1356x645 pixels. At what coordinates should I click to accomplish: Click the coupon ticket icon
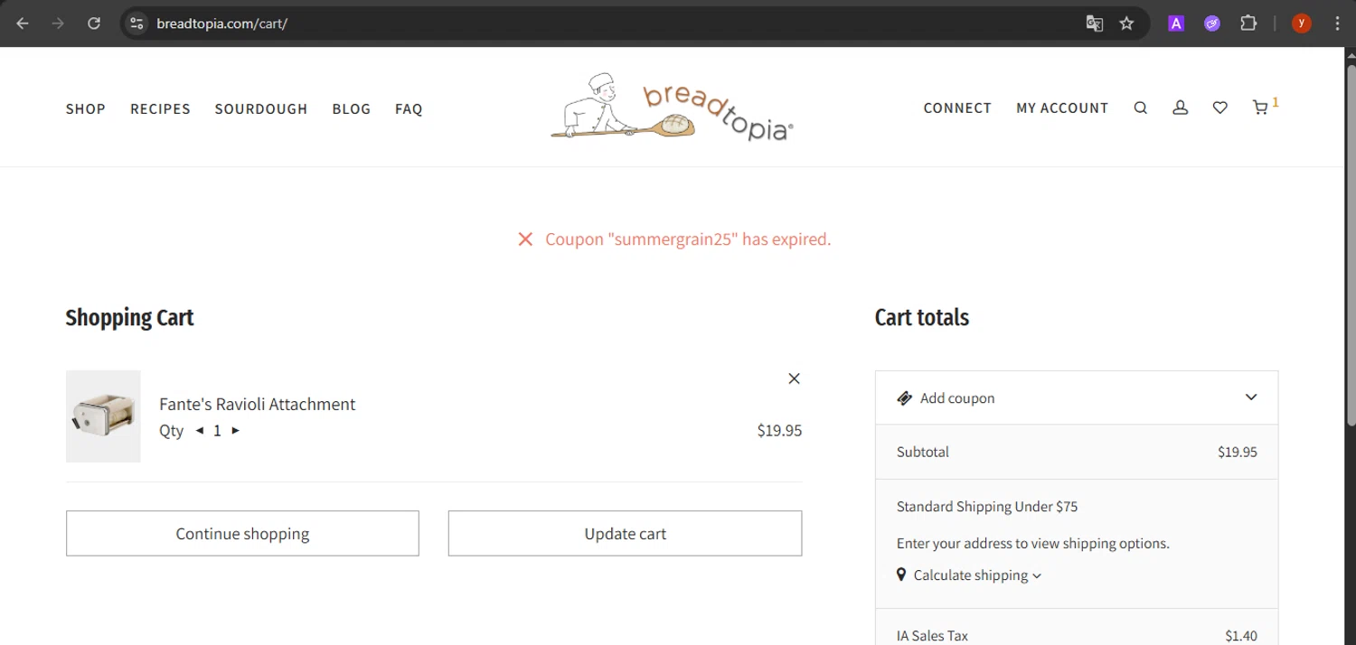tap(904, 398)
